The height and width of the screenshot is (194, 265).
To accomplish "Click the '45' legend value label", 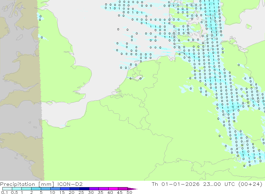I will tap(120, 192).
